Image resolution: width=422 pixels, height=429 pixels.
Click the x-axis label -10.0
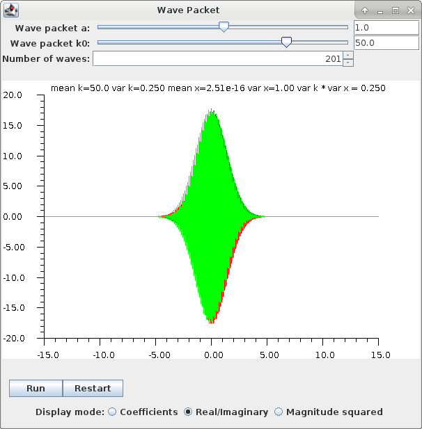[104, 355]
